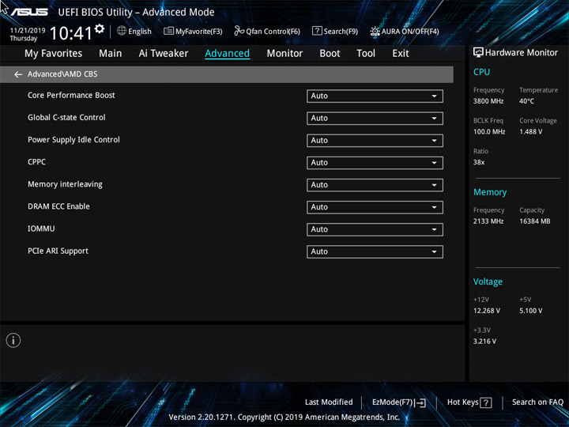Viewport: 569px width, 427px height.
Task: Click the 11/21/2019 date text
Action: click(28, 31)
